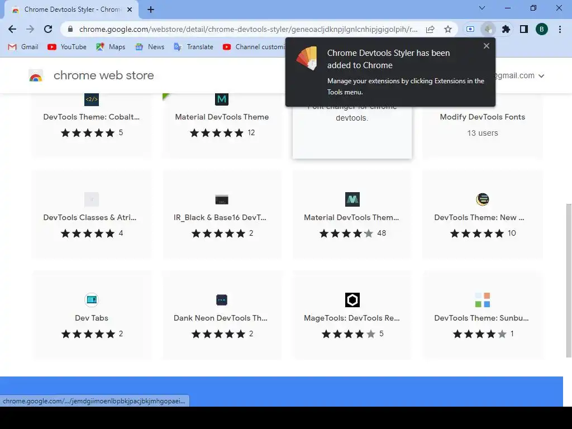The width and height of the screenshot is (572, 429).
Task: Open Material DevTools Them... 48-rating title
Action: tap(351, 217)
